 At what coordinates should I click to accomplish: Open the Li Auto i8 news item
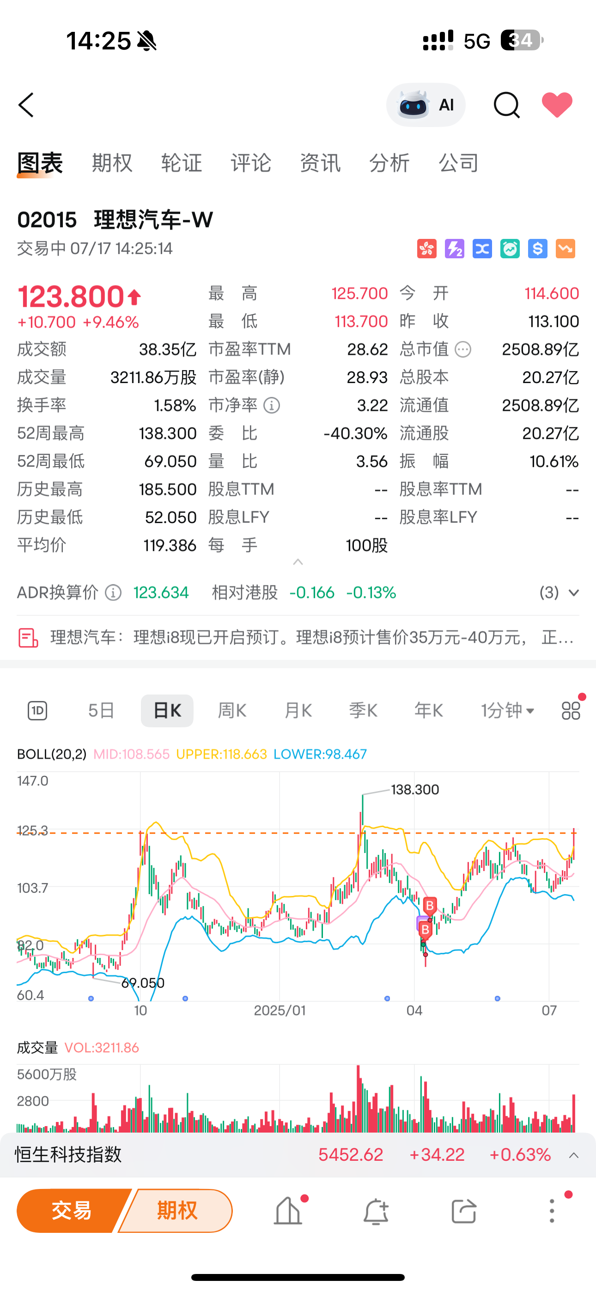click(298, 638)
